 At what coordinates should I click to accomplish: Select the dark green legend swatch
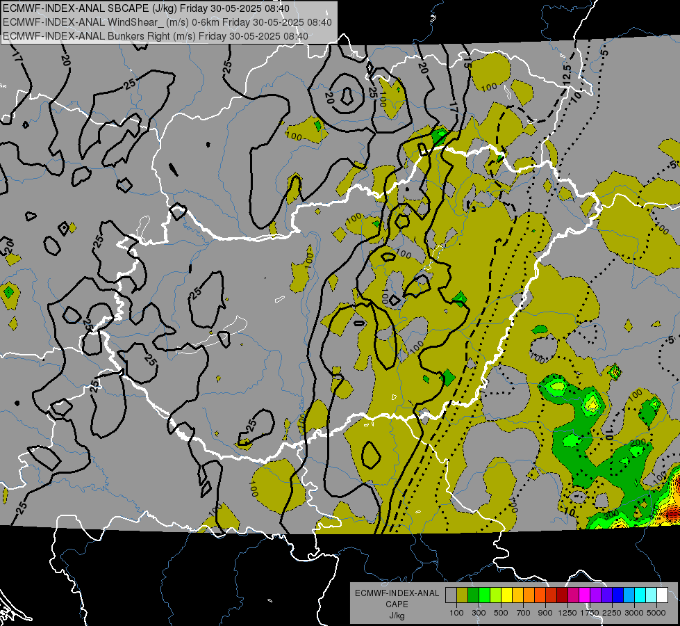click(x=473, y=595)
